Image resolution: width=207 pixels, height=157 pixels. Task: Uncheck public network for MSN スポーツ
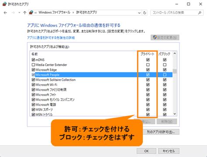165,109
